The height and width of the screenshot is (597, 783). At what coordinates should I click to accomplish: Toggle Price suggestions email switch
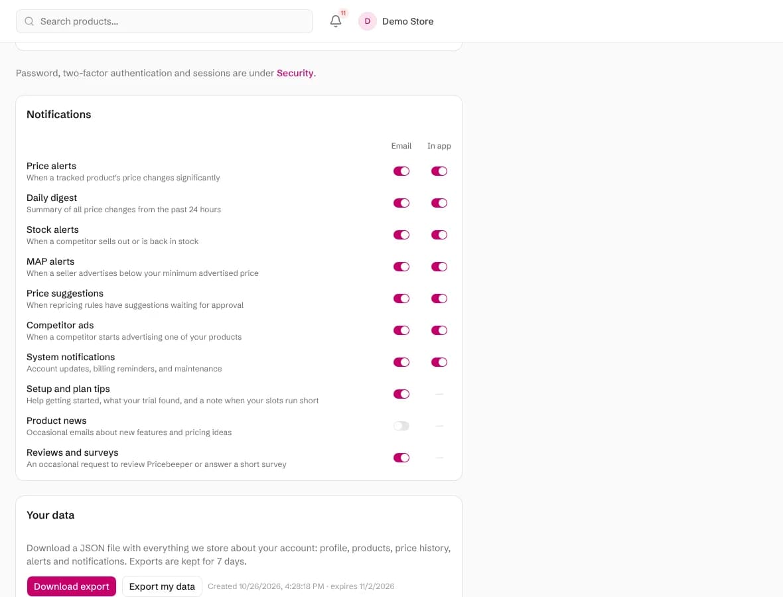click(x=401, y=298)
